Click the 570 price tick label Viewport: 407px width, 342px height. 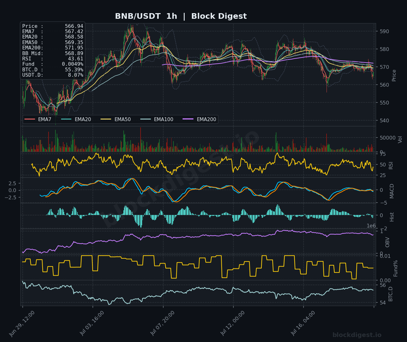384,67
